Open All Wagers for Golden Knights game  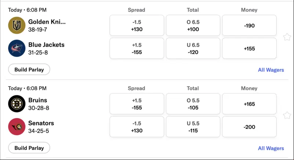(x=271, y=70)
